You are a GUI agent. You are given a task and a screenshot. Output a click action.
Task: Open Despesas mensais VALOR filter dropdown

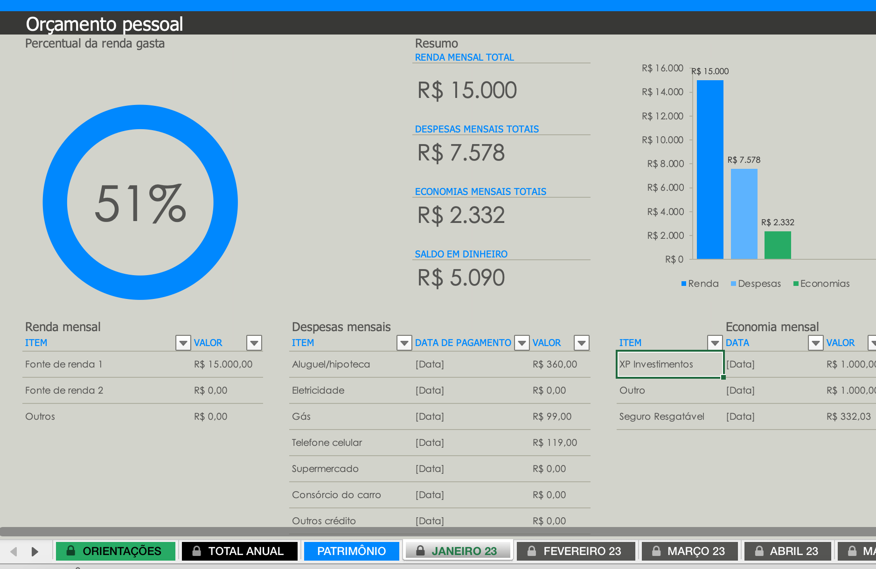click(x=582, y=343)
